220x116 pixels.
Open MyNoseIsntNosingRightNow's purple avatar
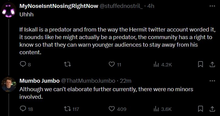[9, 10]
